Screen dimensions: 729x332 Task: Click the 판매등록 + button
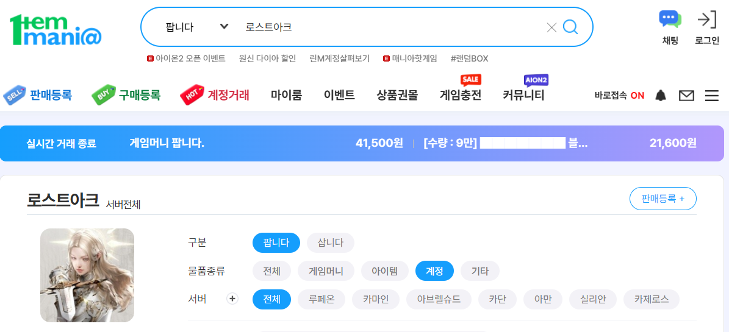(x=663, y=199)
